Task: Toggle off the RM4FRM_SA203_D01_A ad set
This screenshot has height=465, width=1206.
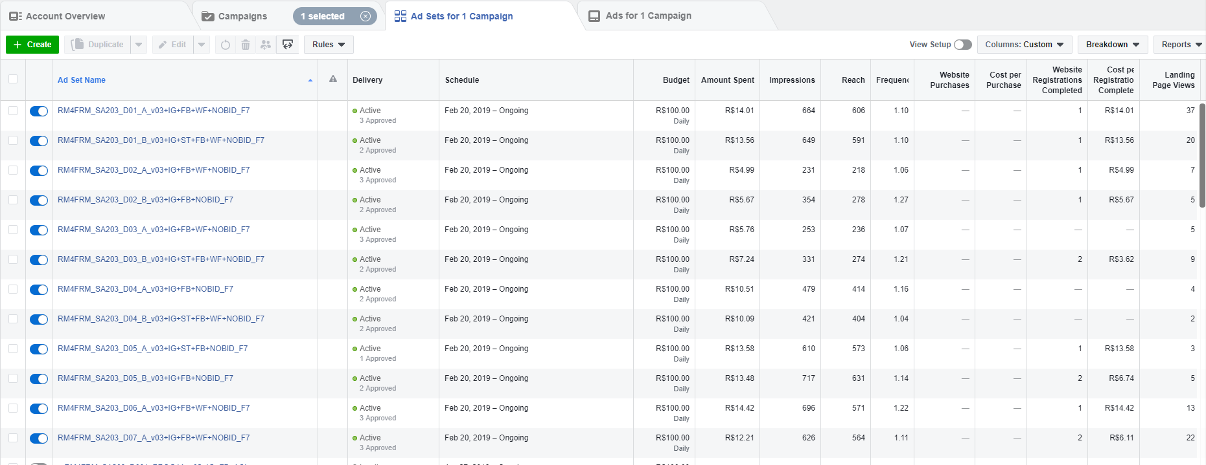Action: (39, 111)
